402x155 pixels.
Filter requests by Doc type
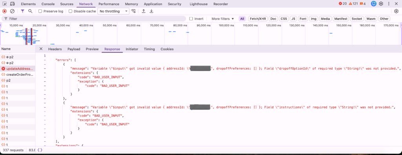273,19
